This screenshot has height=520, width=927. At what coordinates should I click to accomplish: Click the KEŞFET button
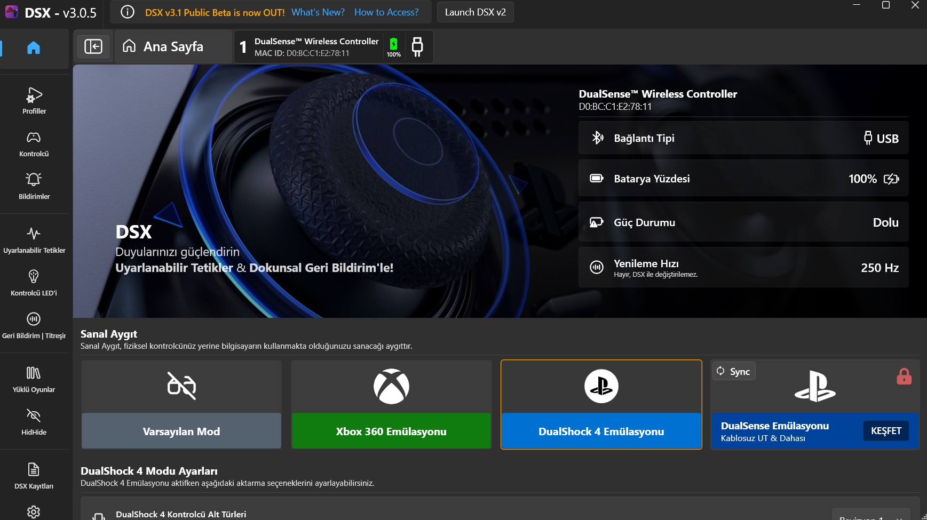tap(886, 431)
